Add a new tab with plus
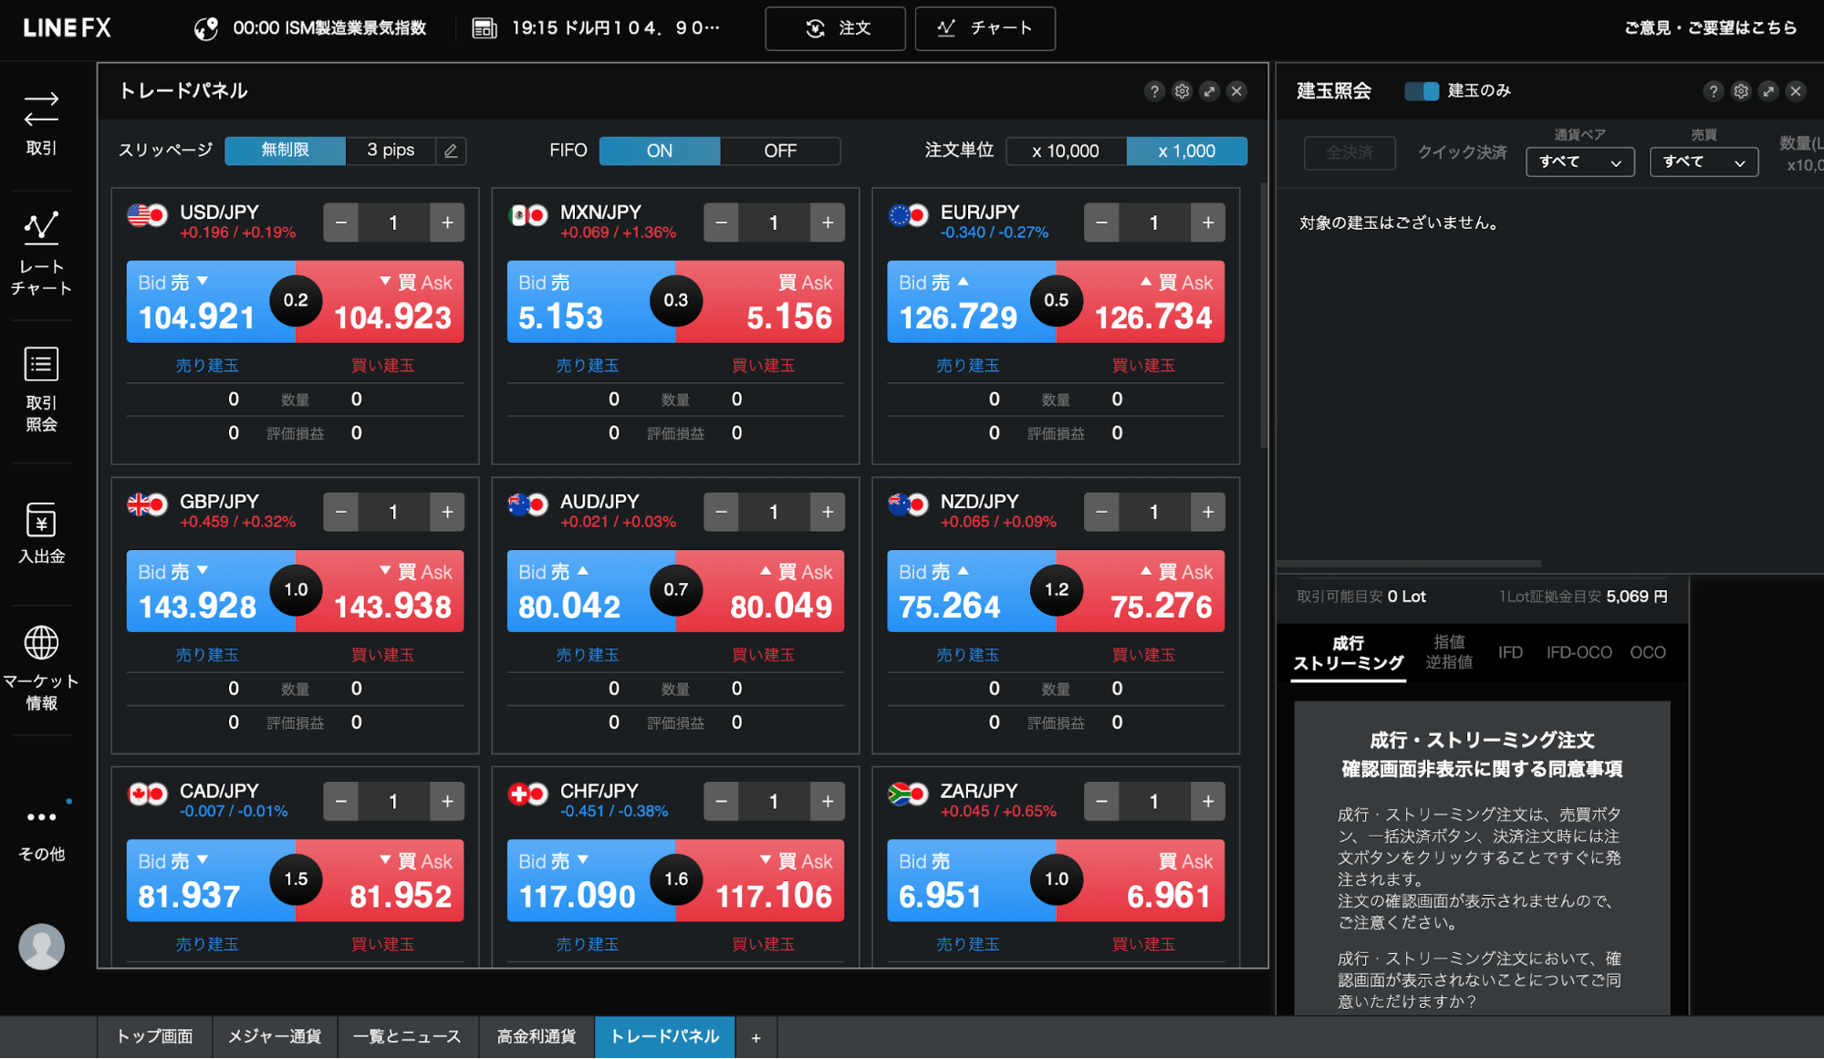This screenshot has width=1824, height=1059. (756, 1038)
